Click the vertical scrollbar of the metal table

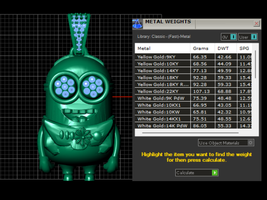[x=255, y=64]
